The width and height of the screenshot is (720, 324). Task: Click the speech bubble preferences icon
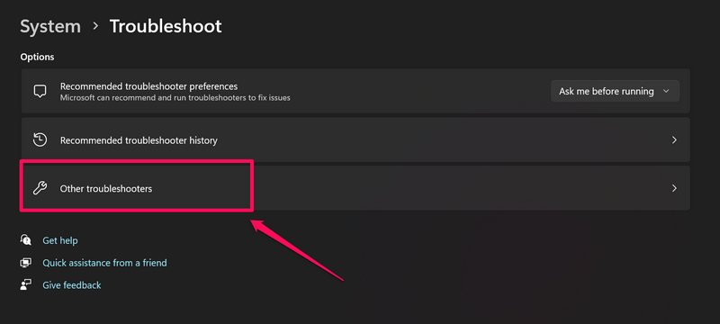click(40, 91)
